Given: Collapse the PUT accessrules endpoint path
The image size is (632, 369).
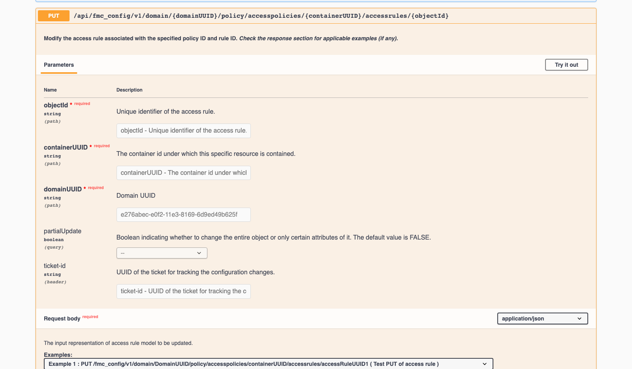Looking at the screenshot, I should [x=261, y=16].
